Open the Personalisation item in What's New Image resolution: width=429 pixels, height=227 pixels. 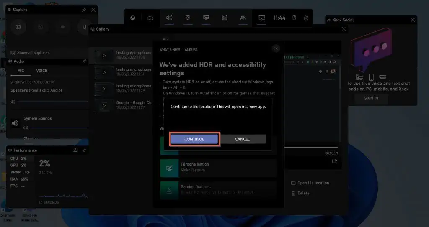click(218, 167)
